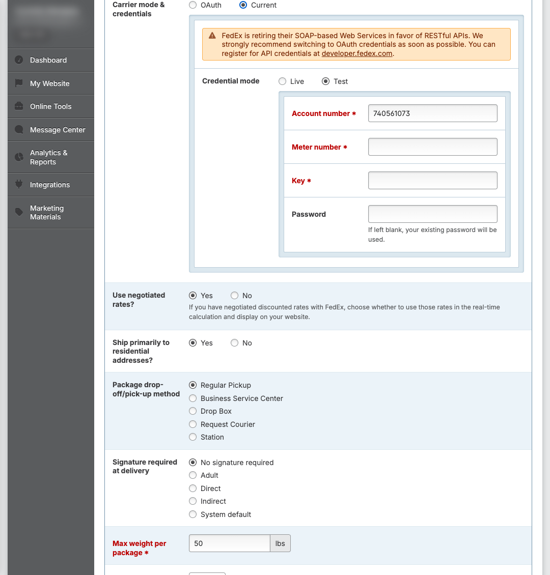Choose Regular Pickup drop-off method
The height and width of the screenshot is (575, 550).
pos(193,385)
